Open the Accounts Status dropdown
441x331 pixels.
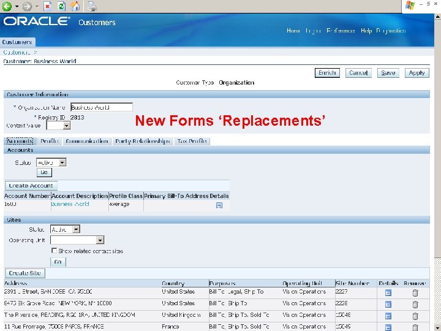tap(51, 162)
